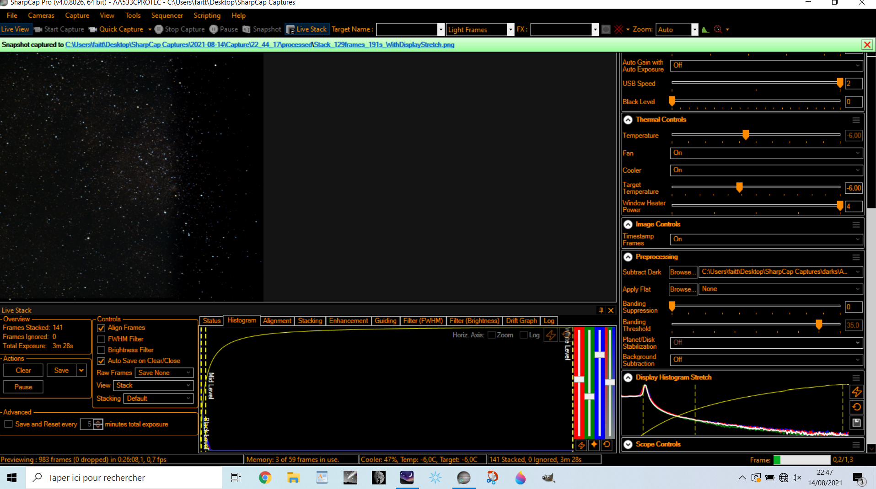Switch to the Drift Graph tab

(521, 321)
